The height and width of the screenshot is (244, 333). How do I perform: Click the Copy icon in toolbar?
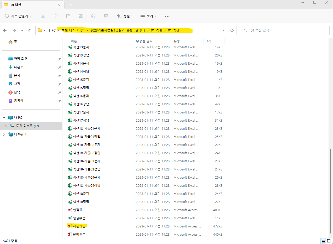point(56,16)
